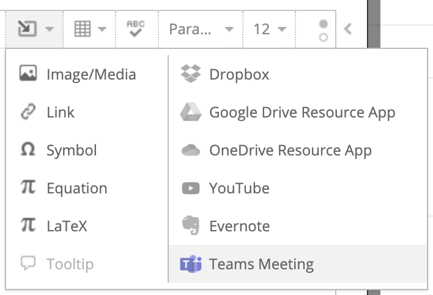Choose Equation from the insert menu

point(76,189)
